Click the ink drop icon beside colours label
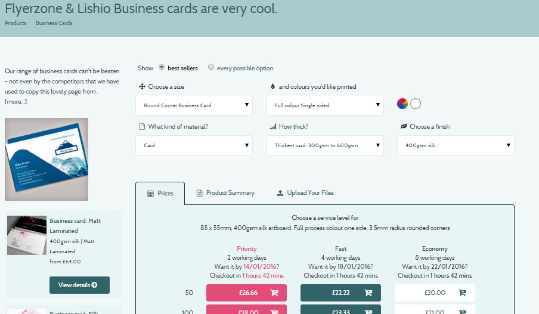The height and width of the screenshot is (314, 539). click(272, 86)
